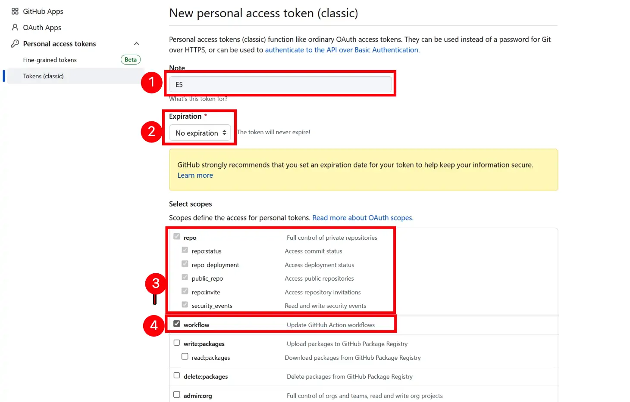Open the authenticate to the API link
630x402 pixels.
[x=341, y=49]
